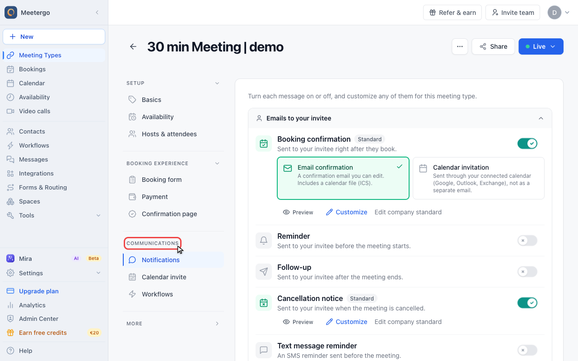Click the New button
The image size is (578, 361).
click(x=54, y=37)
